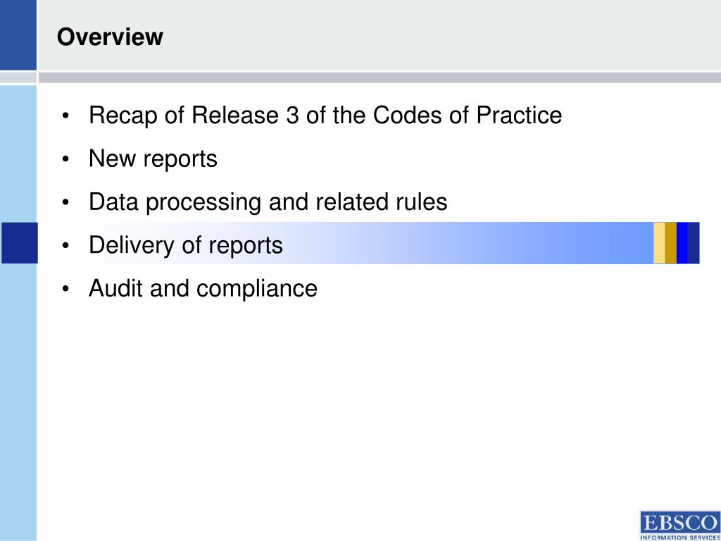Click the EBSCO Information Services logo
The height and width of the screenshot is (541, 721).
(680, 526)
